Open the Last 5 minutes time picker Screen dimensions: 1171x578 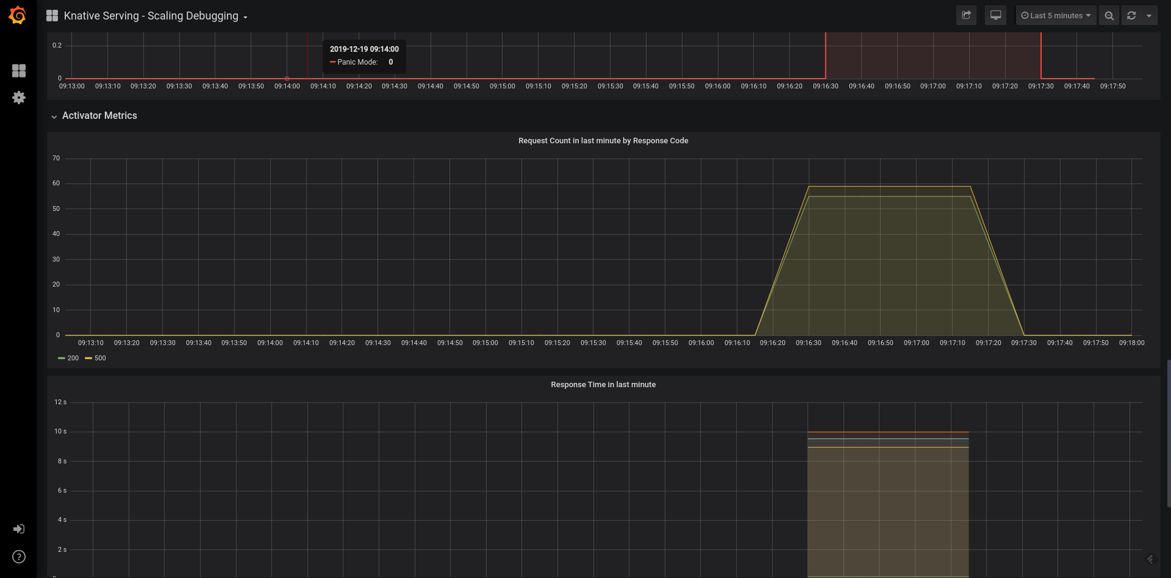1056,15
